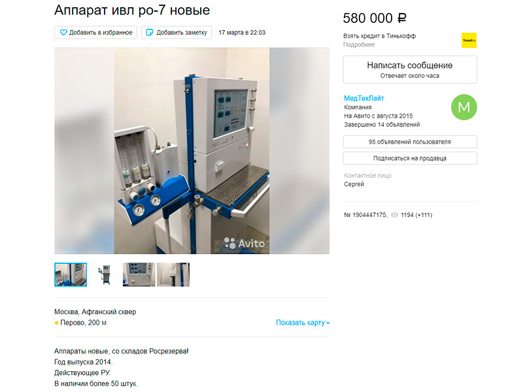This screenshot has height=392, width=523.
Task: Open МедТехЛайт seller profile link
Action: point(364,98)
